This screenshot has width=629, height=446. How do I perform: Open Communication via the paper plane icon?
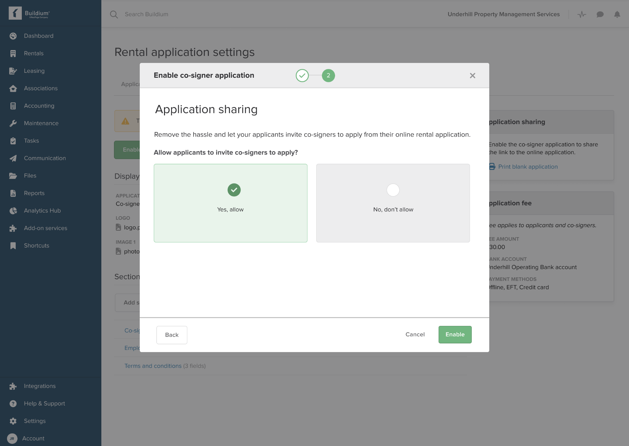(x=13, y=158)
